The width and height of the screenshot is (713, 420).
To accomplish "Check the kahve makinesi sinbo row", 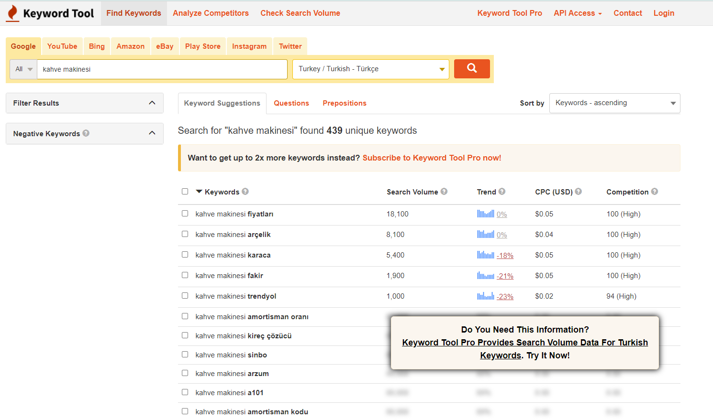I will [x=185, y=355].
